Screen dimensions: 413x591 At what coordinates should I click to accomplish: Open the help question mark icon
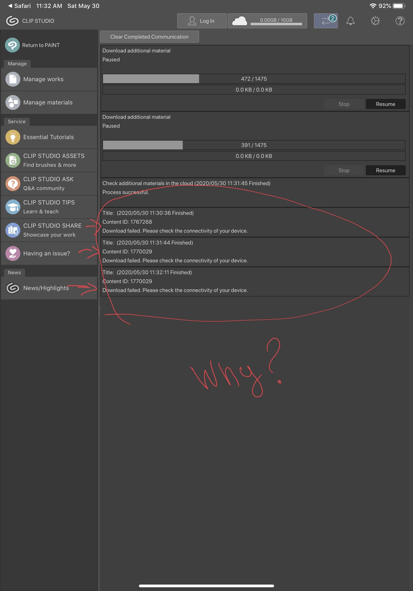(x=400, y=21)
